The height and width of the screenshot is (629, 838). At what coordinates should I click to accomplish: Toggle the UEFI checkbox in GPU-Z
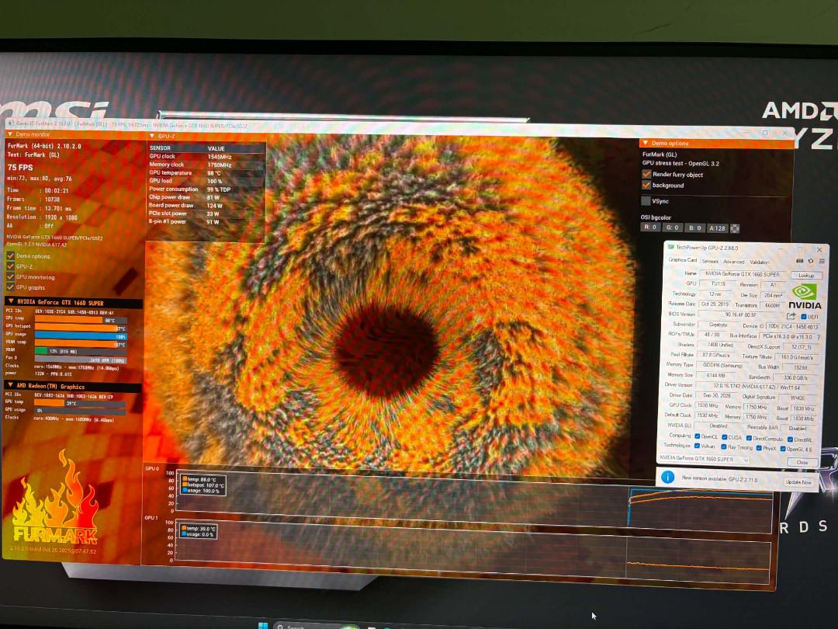click(x=804, y=317)
